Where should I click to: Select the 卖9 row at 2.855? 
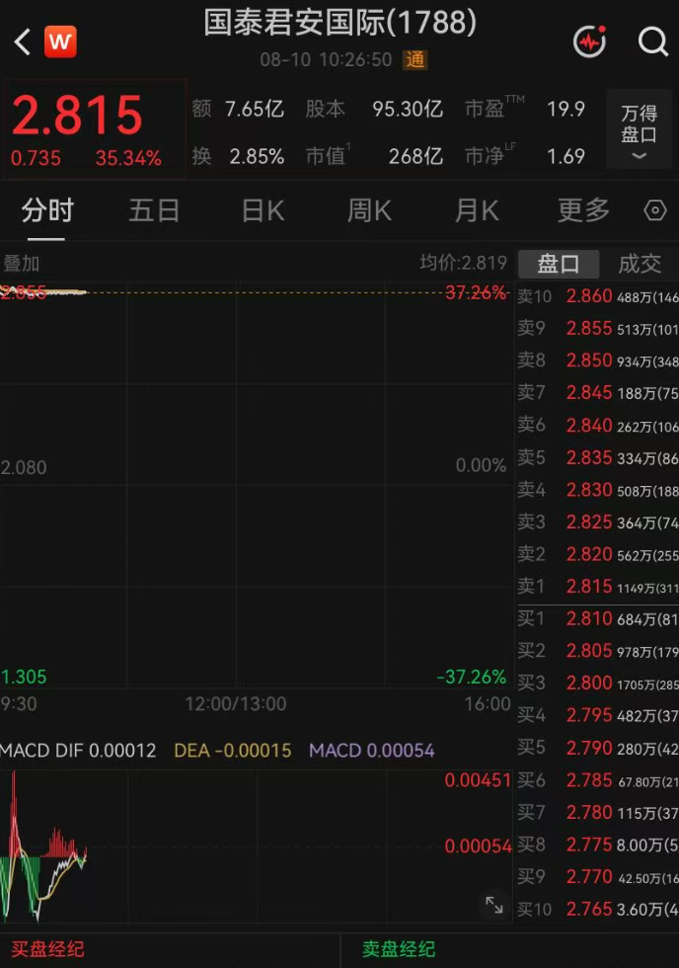tap(597, 328)
